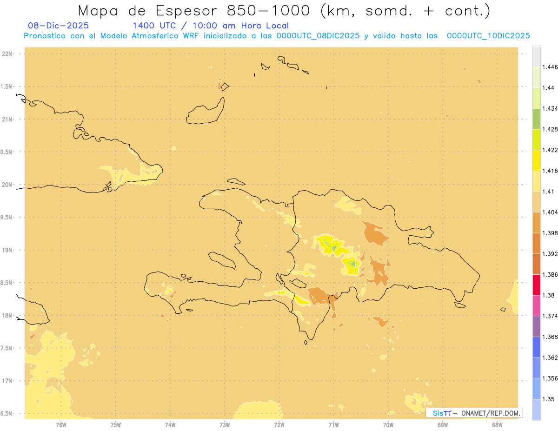Click the '17N' latitude axis label
558x431 pixels.
(7, 381)
